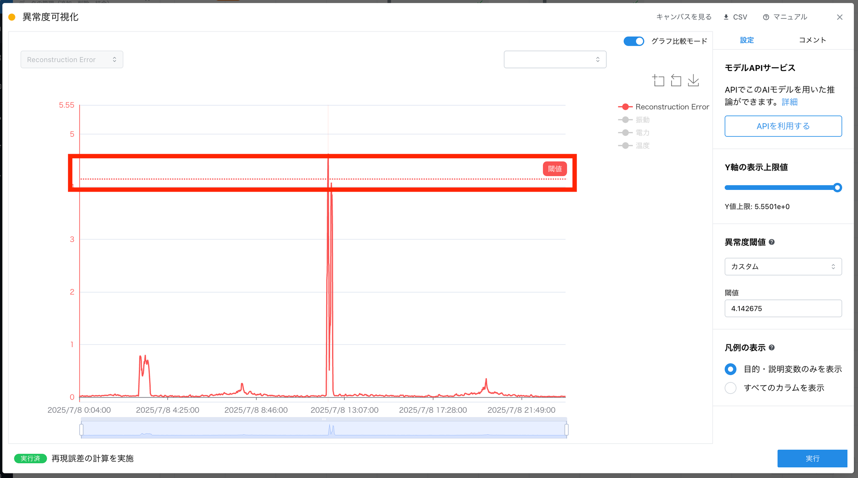Switch to the 設定 tab
The width and height of the screenshot is (858, 478).
[747, 40]
